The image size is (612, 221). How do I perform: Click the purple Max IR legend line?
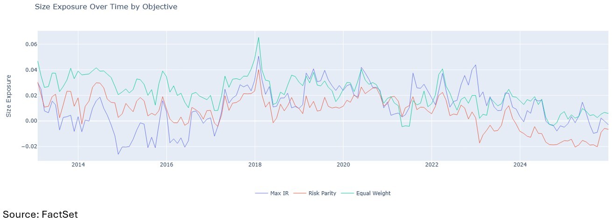tap(261, 193)
